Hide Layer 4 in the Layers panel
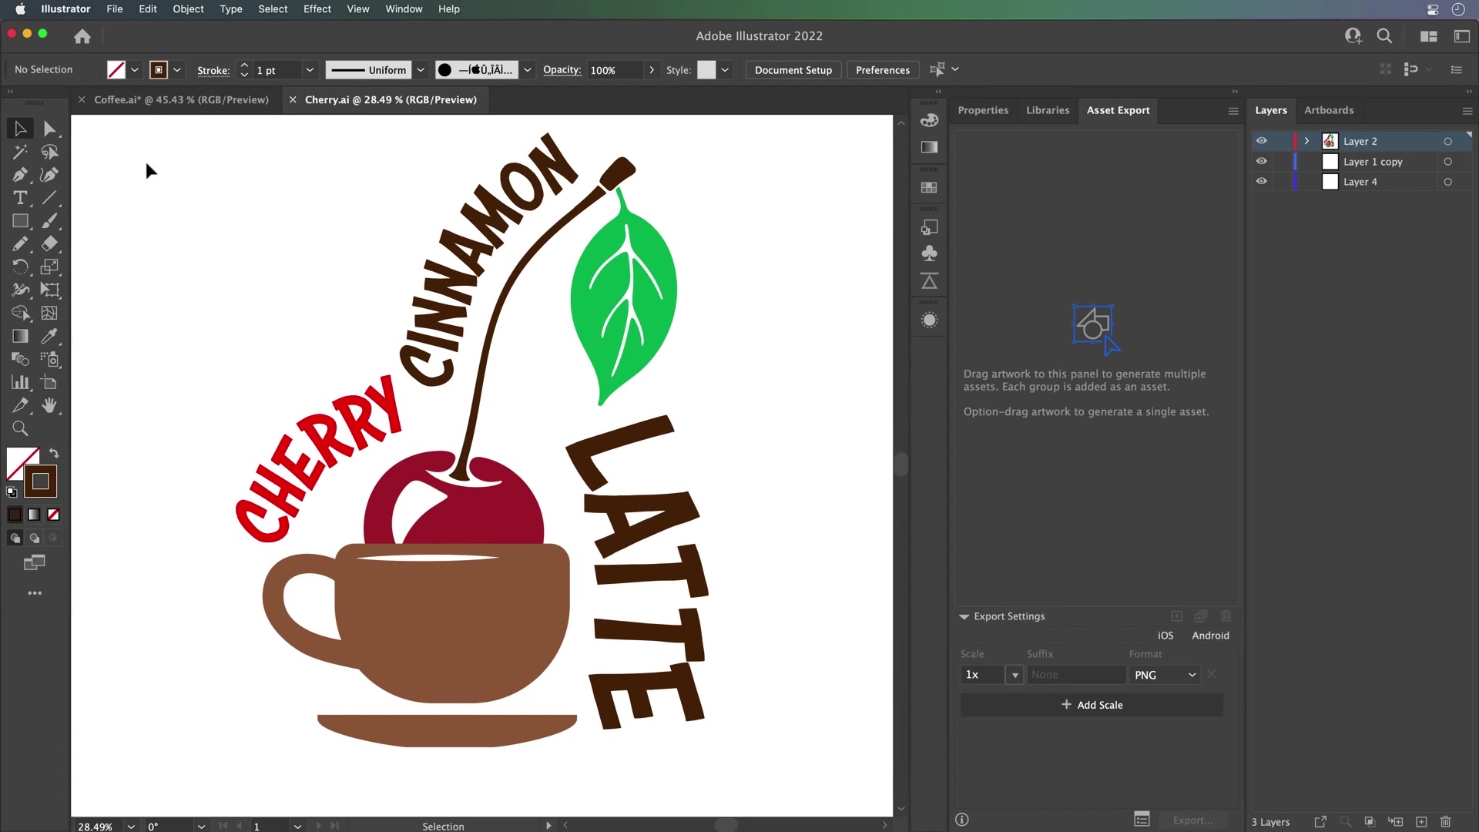The height and width of the screenshot is (832, 1479). tap(1263, 181)
